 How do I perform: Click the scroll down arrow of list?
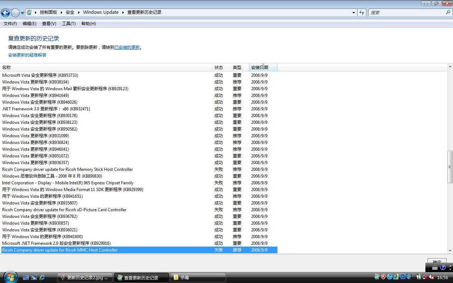pyautogui.click(x=450, y=250)
